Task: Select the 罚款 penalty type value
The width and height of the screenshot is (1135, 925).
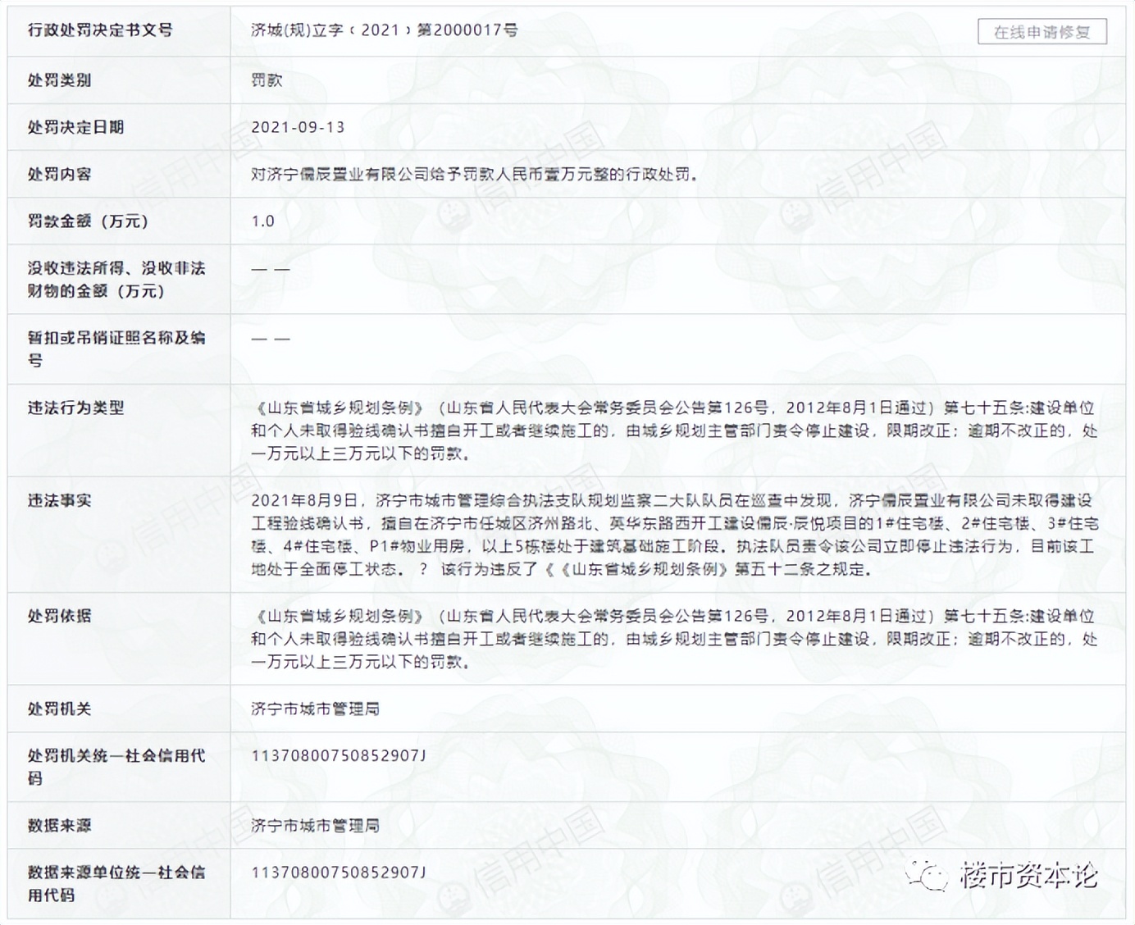Action: 267,80
